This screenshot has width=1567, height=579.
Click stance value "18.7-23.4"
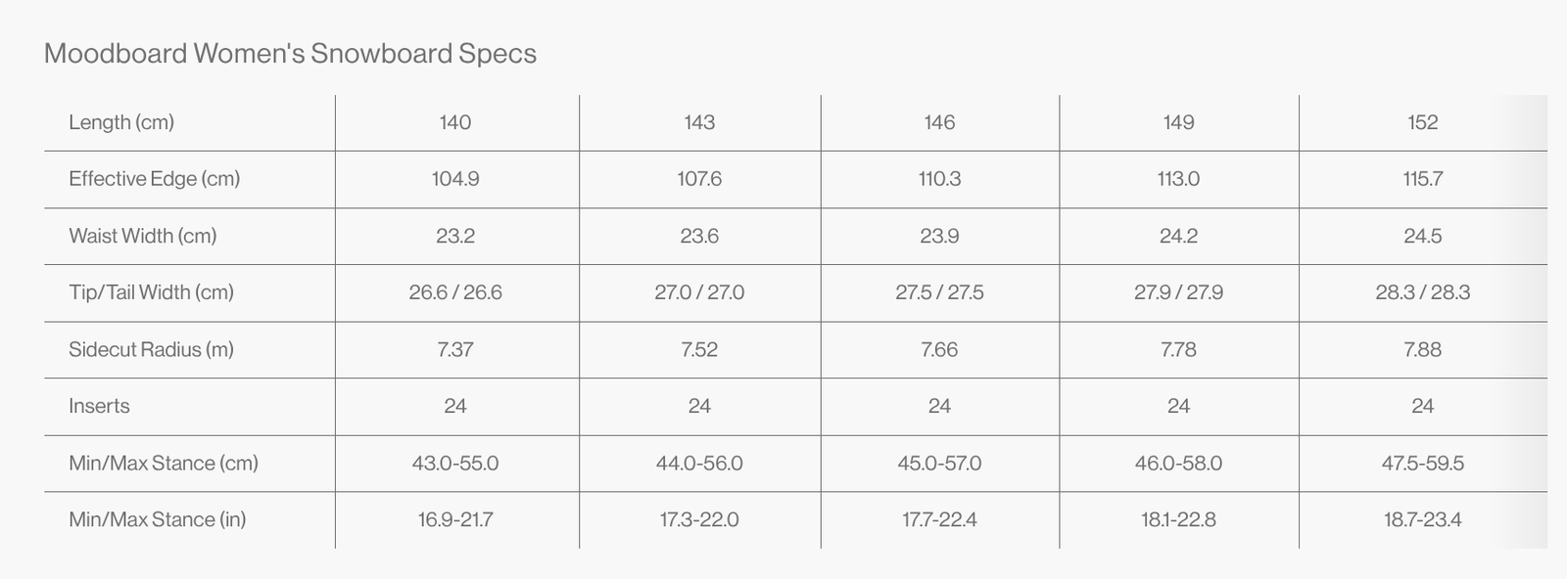point(1422,519)
